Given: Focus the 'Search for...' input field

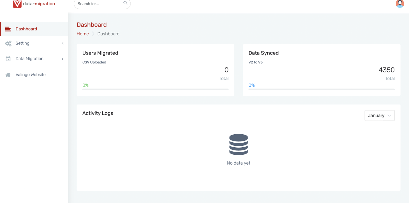Looking at the screenshot, I should click(x=98, y=4).
